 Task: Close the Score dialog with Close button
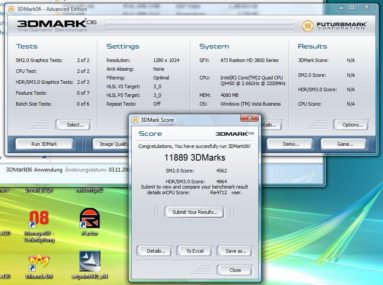pyautogui.click(x=235, y=270)
